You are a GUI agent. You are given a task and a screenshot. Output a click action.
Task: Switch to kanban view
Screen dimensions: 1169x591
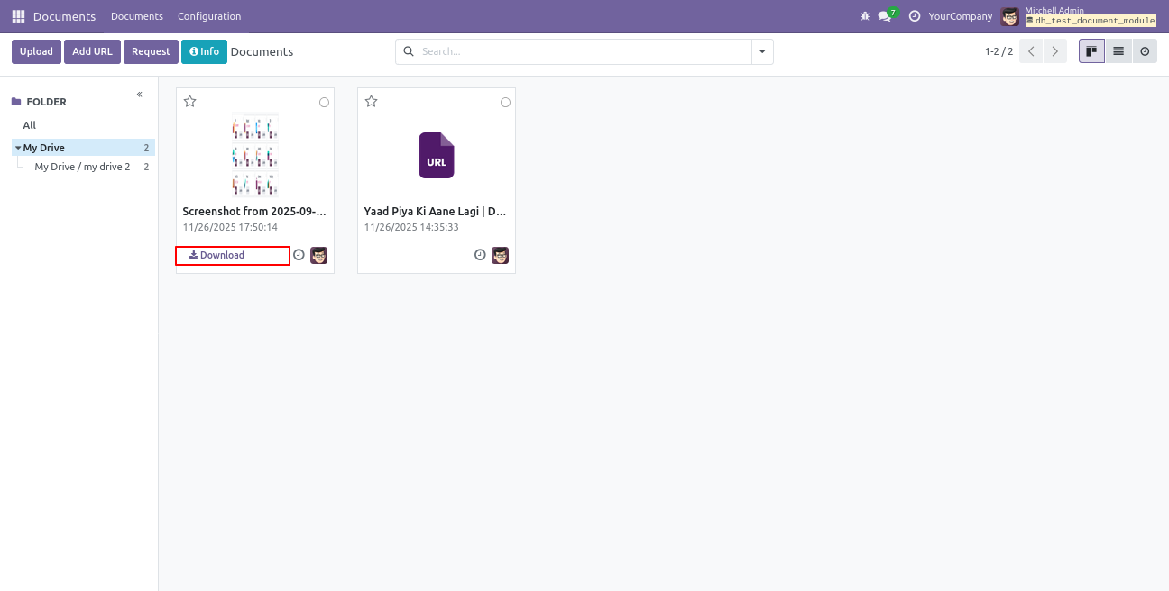click(x=1091, y=51)
